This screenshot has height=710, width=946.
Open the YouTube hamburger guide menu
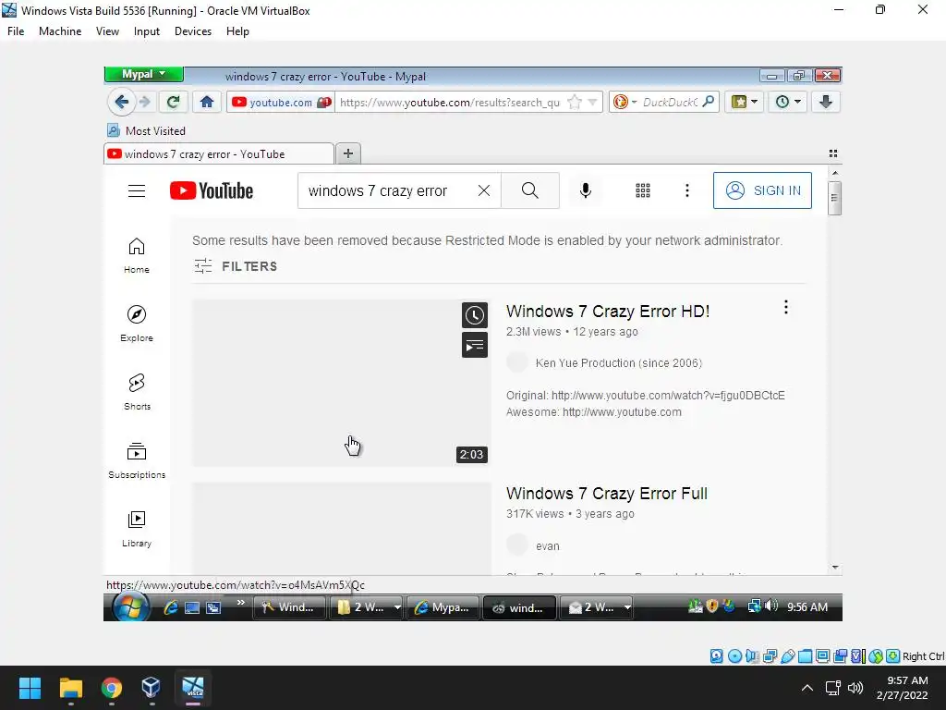137,190
